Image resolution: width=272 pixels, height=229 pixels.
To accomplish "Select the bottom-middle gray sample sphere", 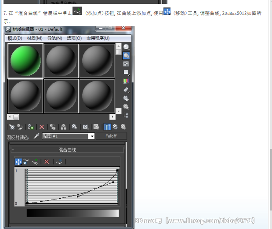I will [x=61, y=96].
